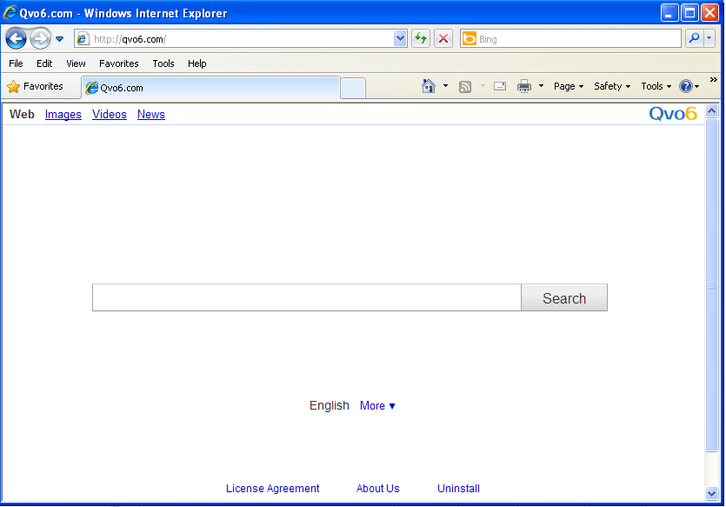The image size is (726, 507).
Task: Click the Read Mail envelope icon
Action: [500, 86]
